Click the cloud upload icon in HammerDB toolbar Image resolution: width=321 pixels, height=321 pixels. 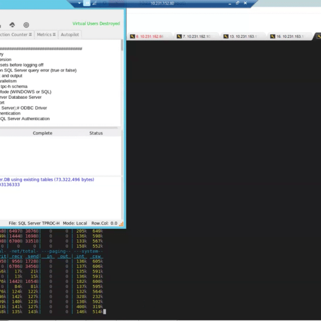pos(12,25)
